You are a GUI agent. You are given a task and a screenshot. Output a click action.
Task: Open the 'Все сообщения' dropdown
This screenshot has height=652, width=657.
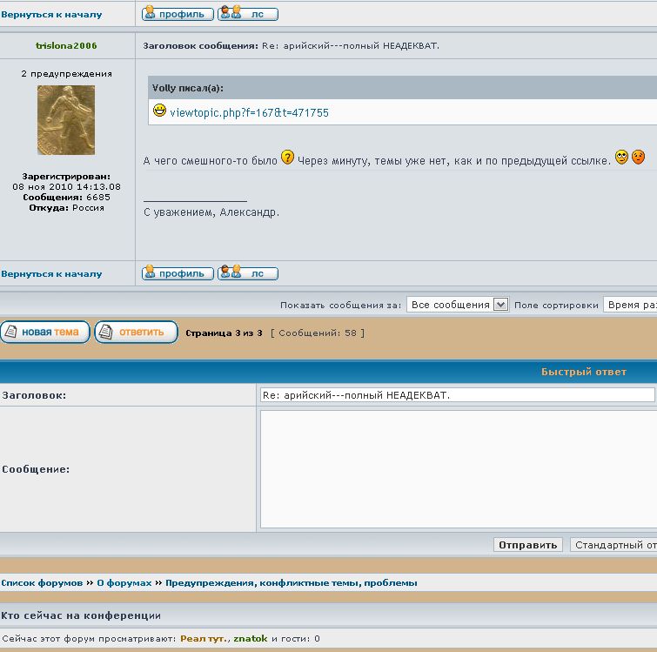point(457,305)
